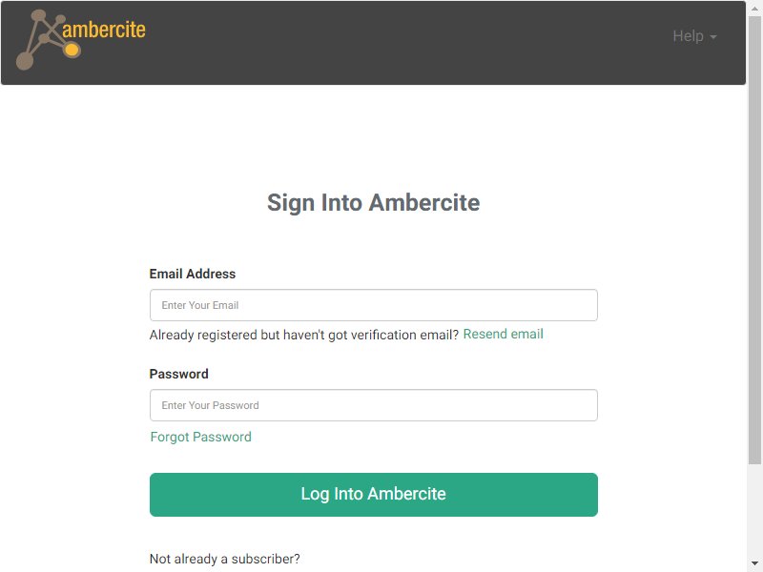Click the Email Address field label

(x=193, y=274)
